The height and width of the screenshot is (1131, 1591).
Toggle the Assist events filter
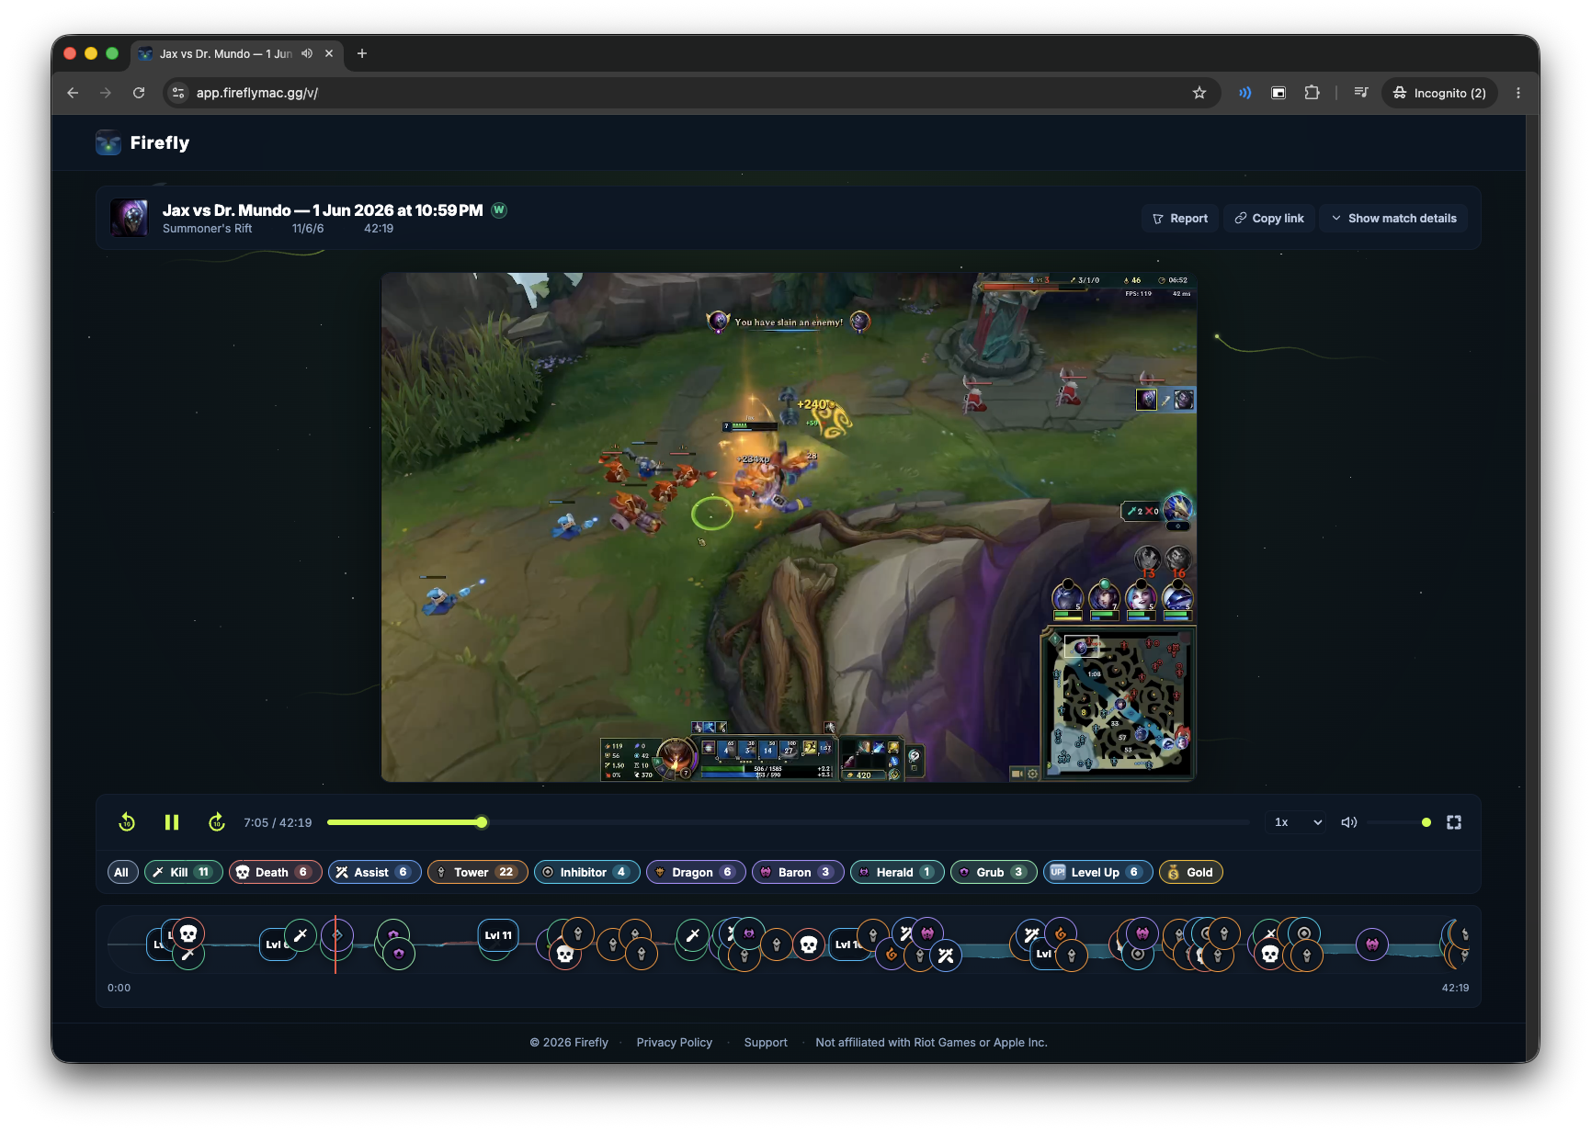(x=374, y=872)
